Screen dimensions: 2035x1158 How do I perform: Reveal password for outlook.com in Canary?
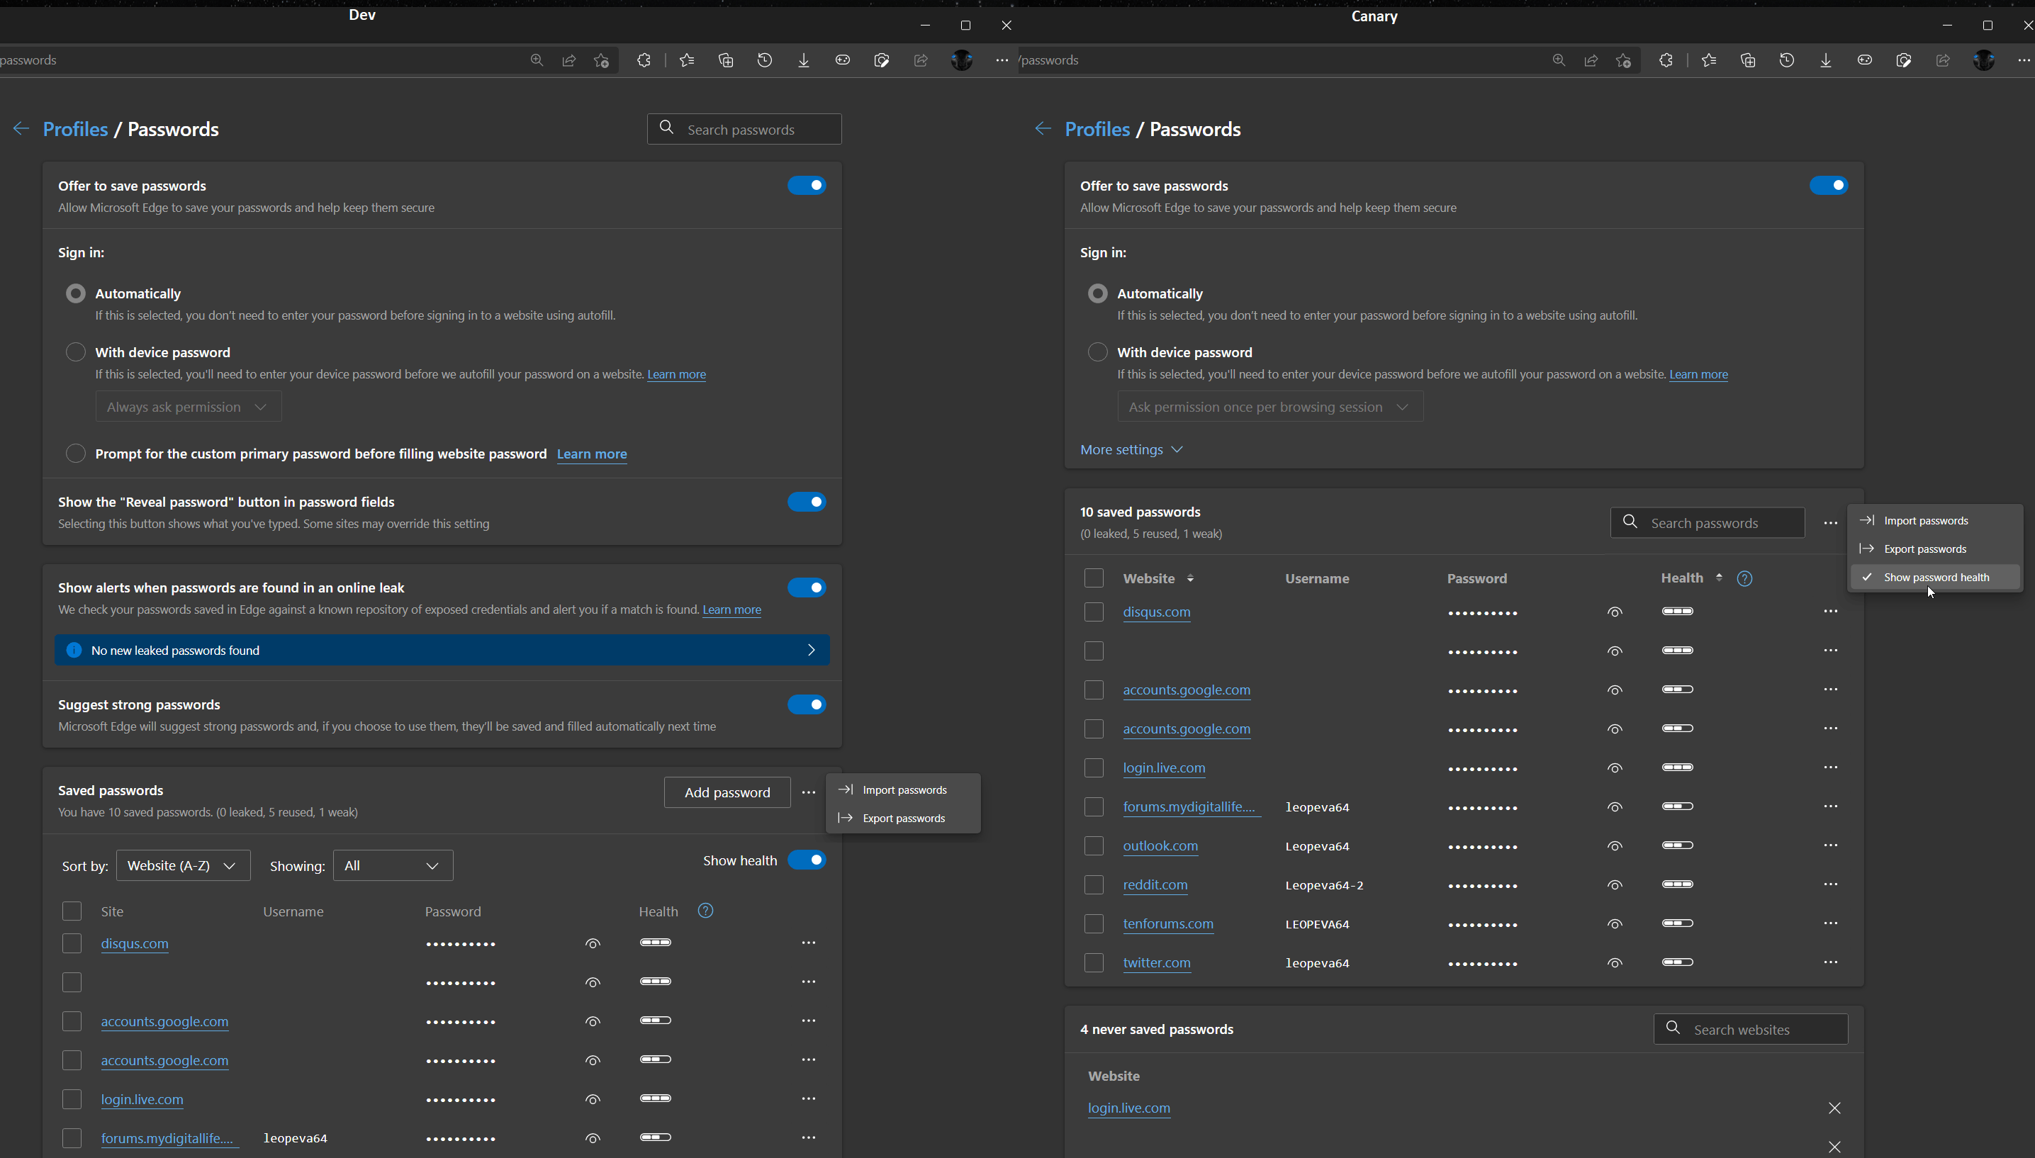click(x=1615, y=846)
